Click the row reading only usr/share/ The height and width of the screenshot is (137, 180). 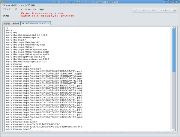click(x=14, y=64)
